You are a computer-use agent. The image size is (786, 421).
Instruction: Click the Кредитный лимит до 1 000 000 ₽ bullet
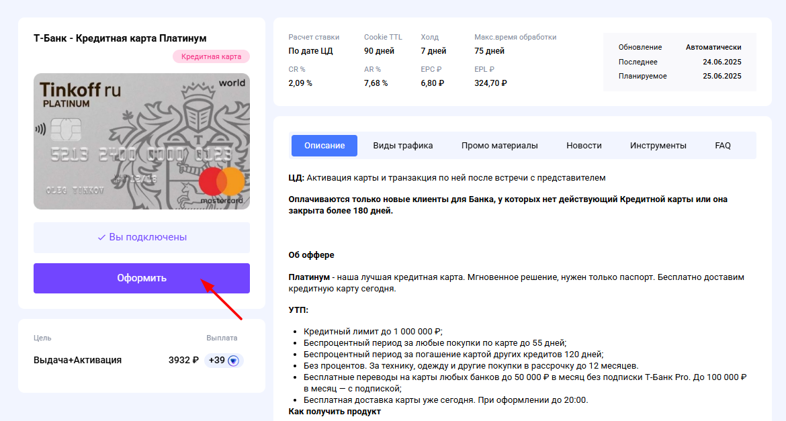(x=373, y=332)
